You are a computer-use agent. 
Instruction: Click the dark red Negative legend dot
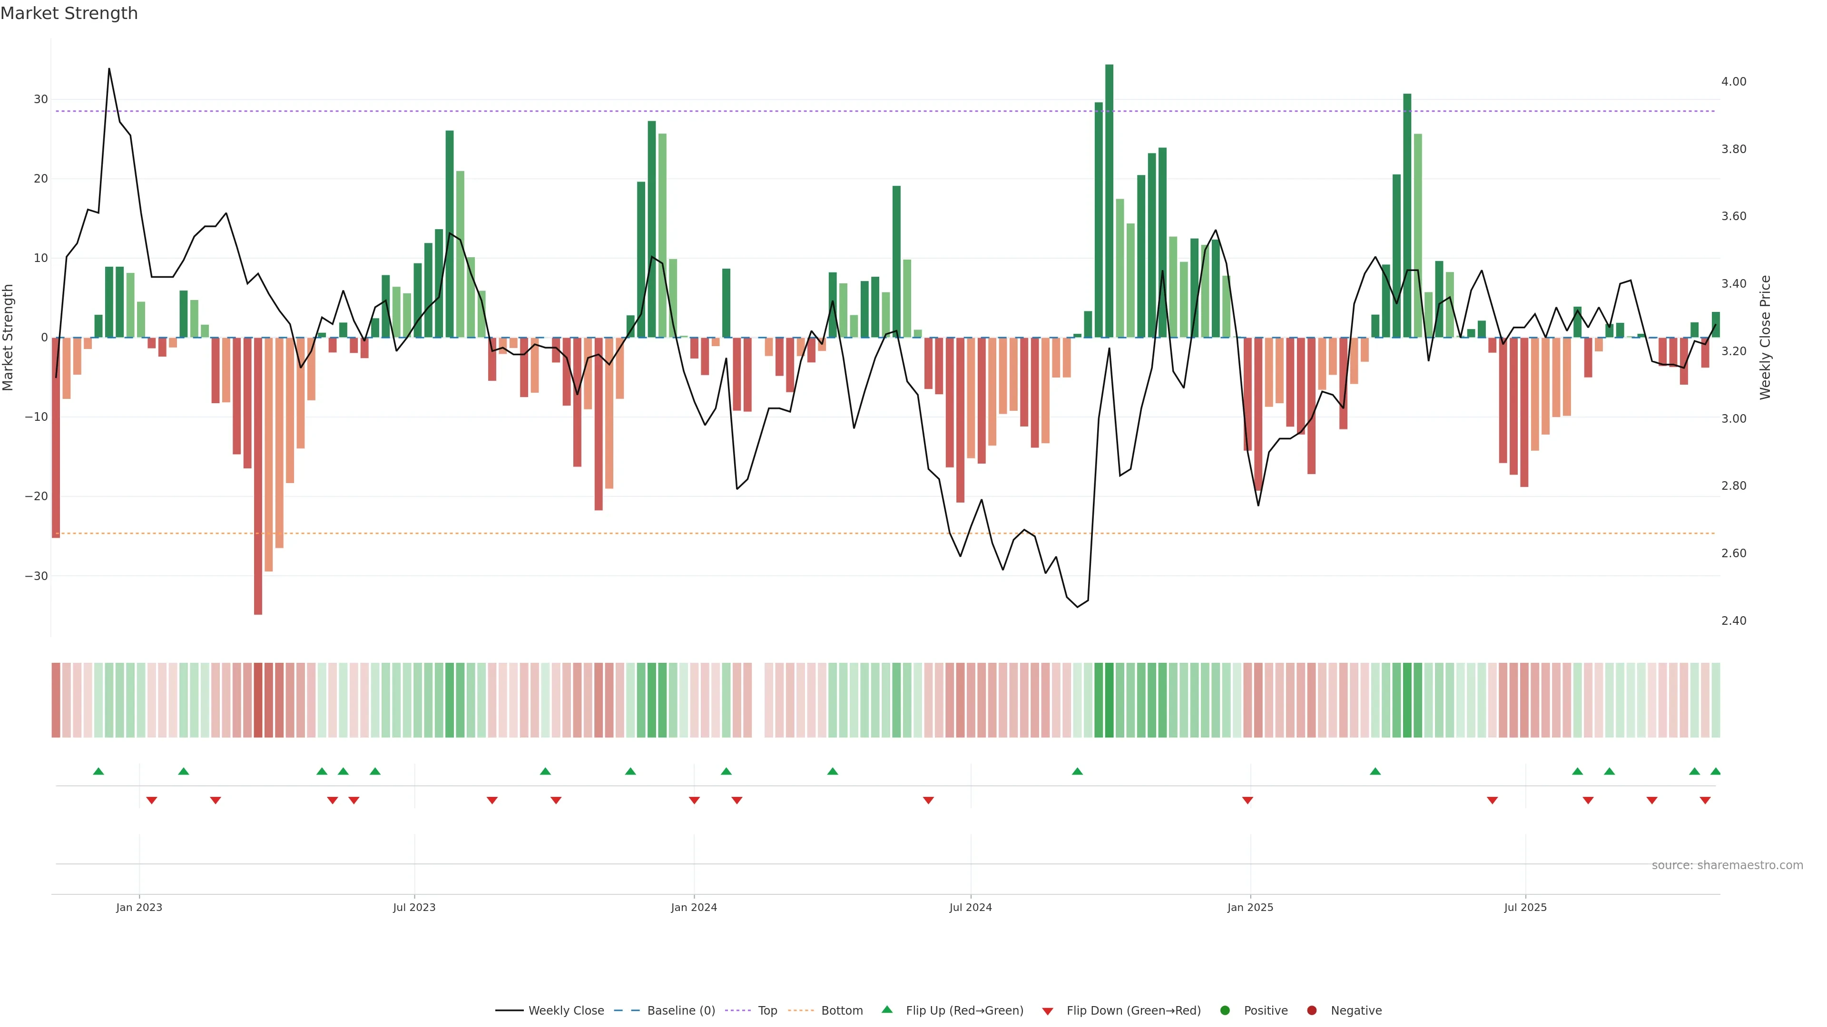point(1311,1011)
